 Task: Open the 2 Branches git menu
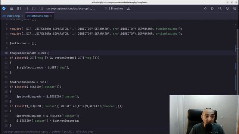pos(114,9)
